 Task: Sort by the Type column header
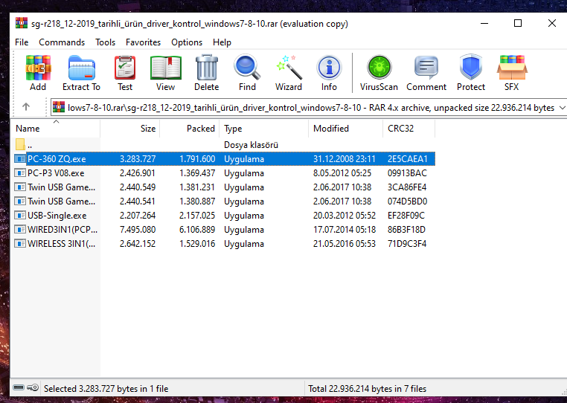coord(264,129)
